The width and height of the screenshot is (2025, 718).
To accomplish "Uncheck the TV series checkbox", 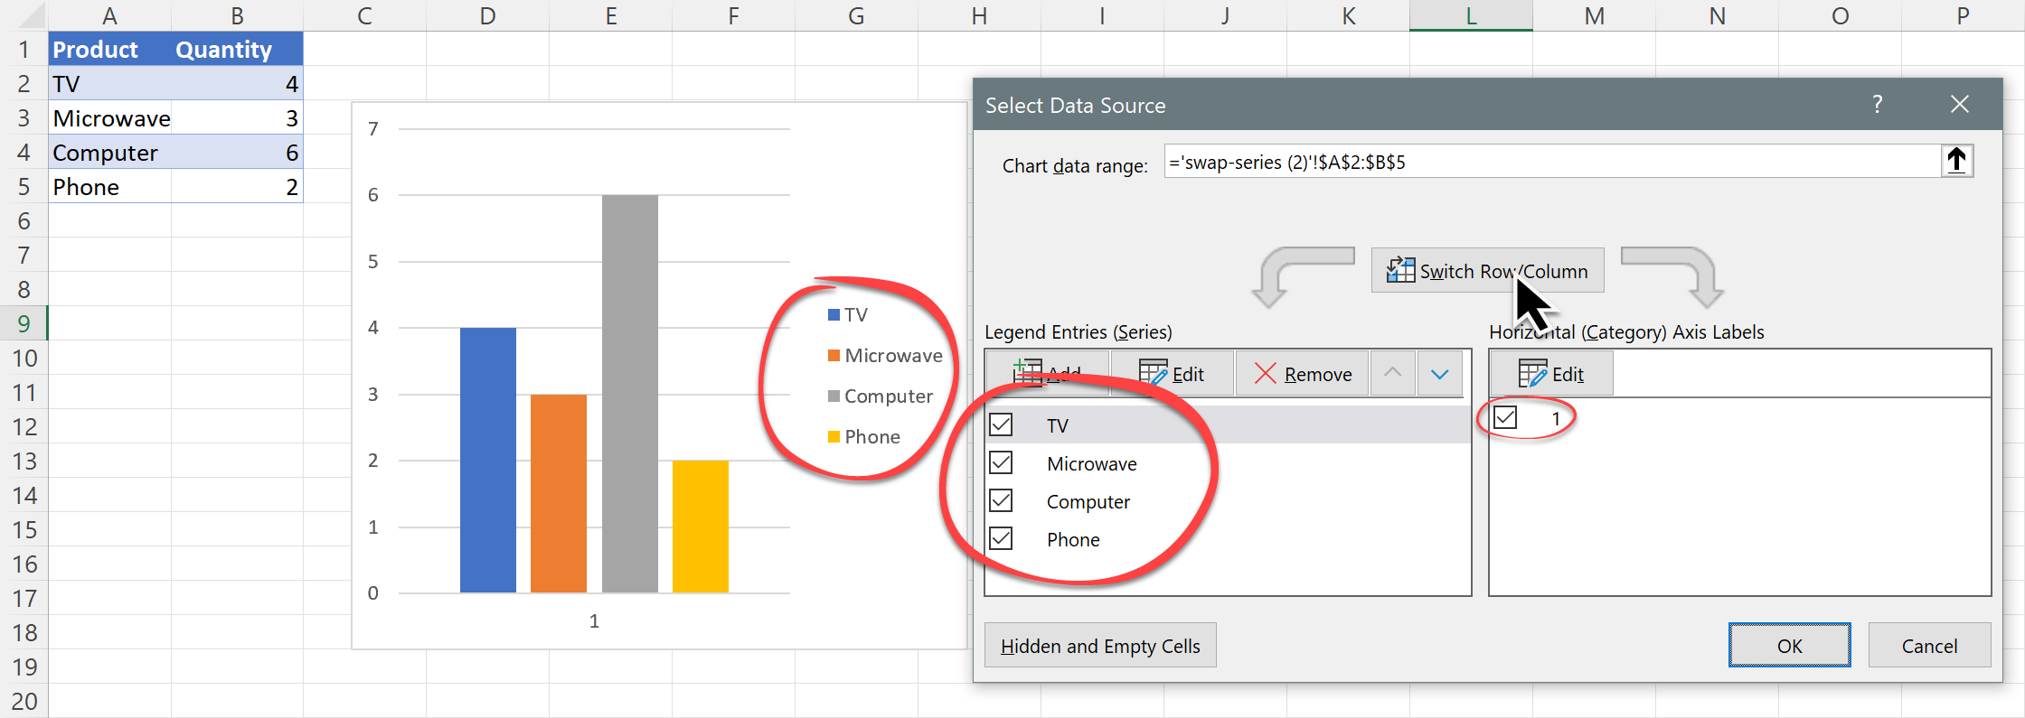I will click(x=1001, y=424).
